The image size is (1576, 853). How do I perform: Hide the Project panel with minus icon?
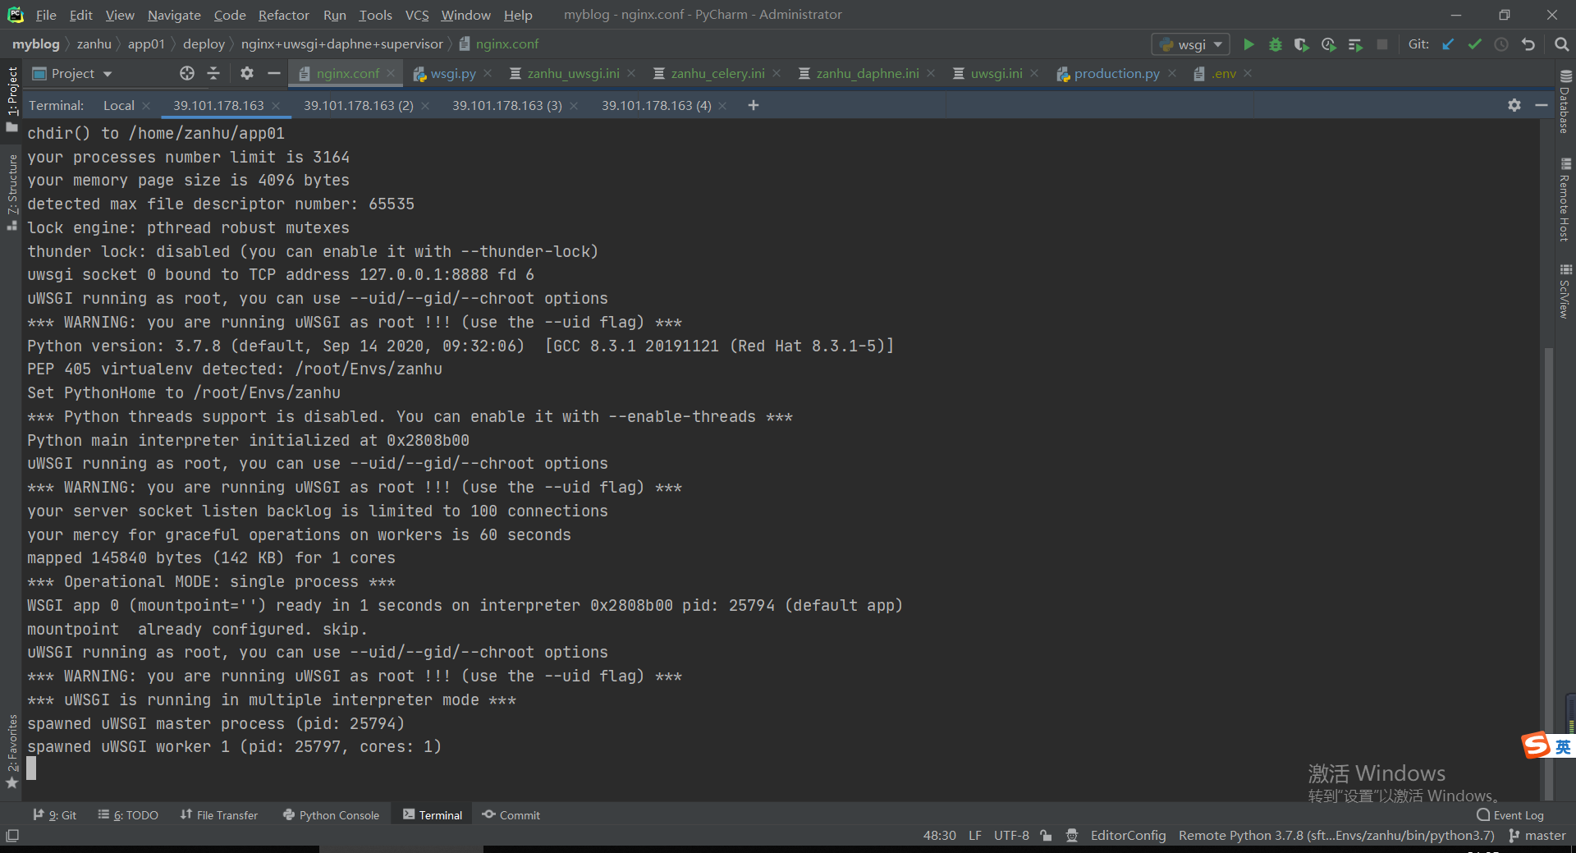[x=274, y=73]
